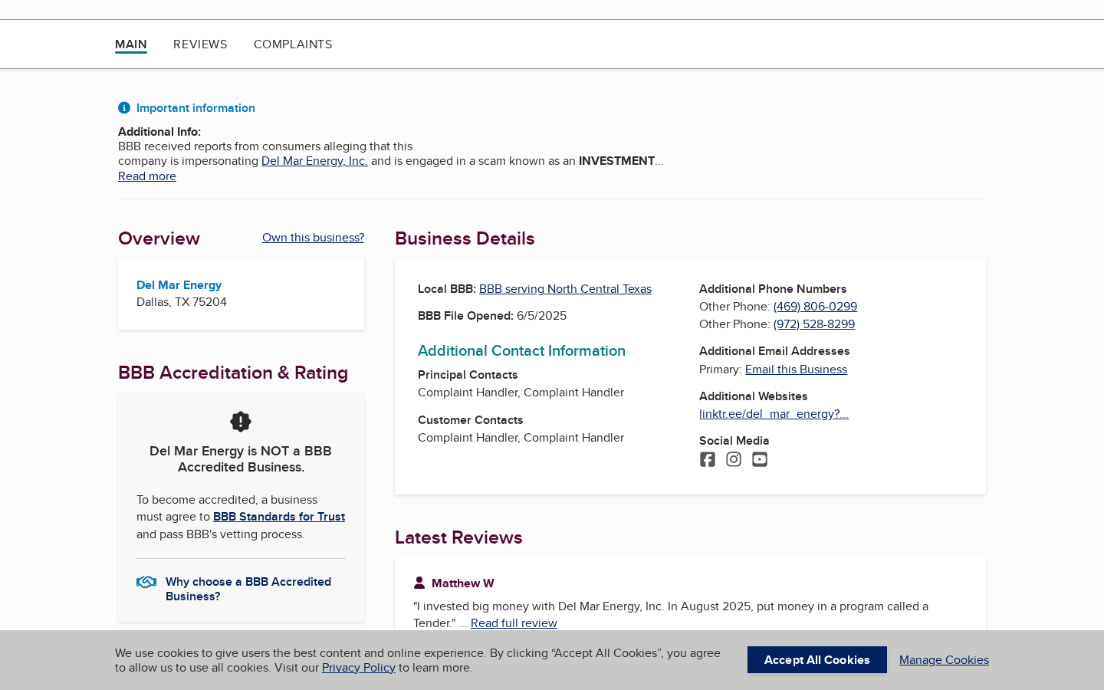The width and height of the screenshot is (1104, 690).
Task: Click the Matthew W reviewer name
Action: click(x=463, y=583)
